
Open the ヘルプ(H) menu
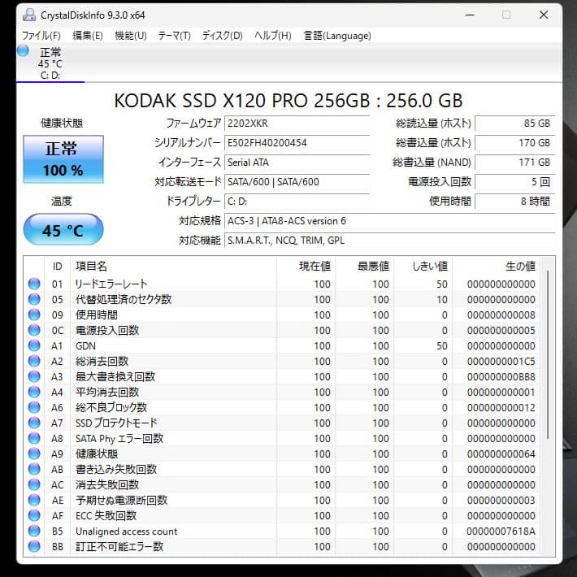click(x=273, y=36)
